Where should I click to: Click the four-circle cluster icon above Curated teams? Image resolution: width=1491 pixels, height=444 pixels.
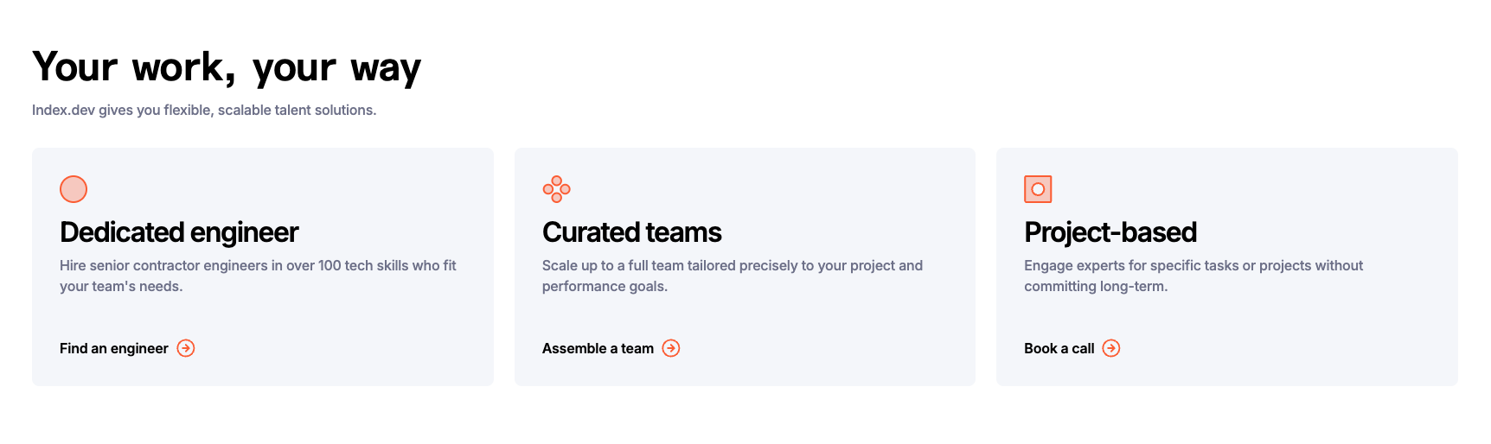[x=556, y=189]
